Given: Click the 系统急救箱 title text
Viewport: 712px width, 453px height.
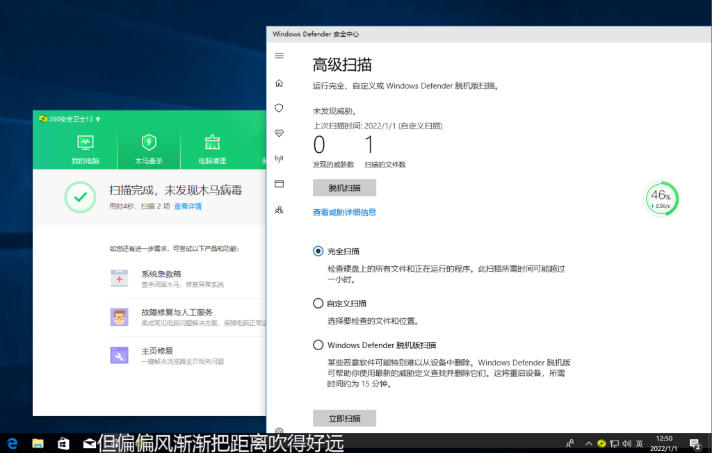Looking at the screenshot, I should click(x=161, y=274).
